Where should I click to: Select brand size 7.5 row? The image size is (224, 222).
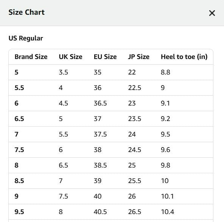click(111, 150)
